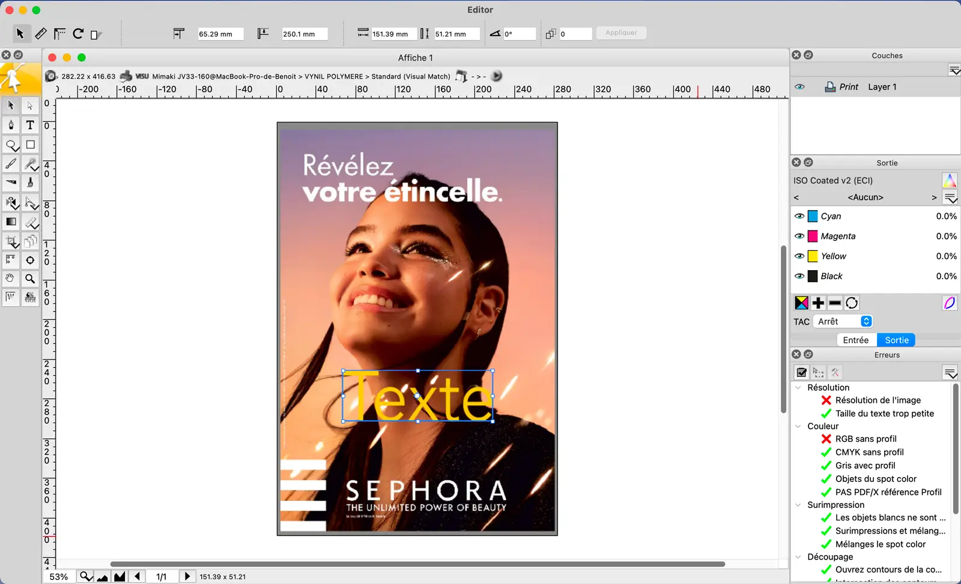Click the top toolbar pointer tool
This screenshot has width=961, height=584.
point(20,34)
